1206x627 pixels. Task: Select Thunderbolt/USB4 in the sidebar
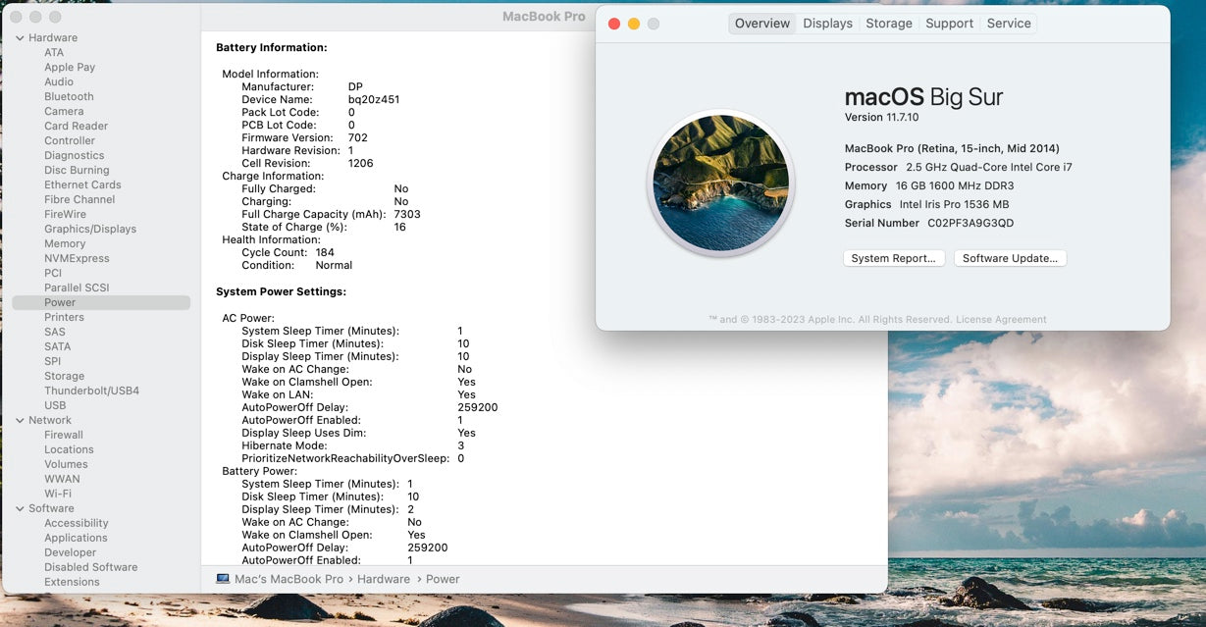tap(91, 391)
